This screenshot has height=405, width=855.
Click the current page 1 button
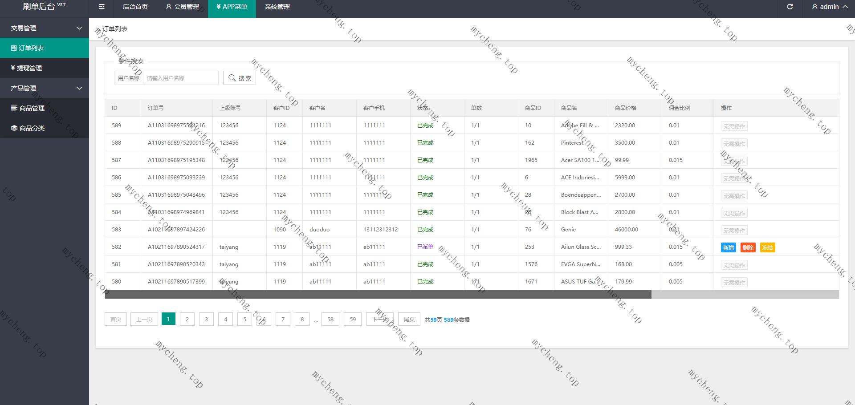[x=168, y=319]
